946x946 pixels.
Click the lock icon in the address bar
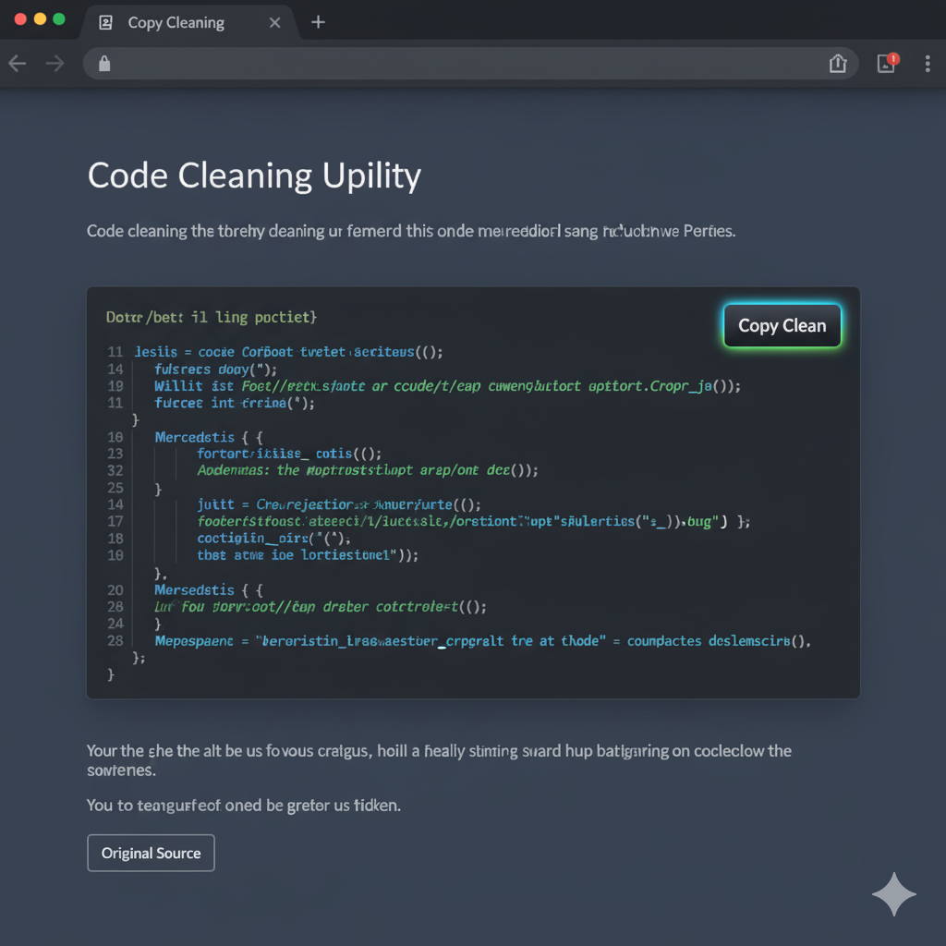point(103,63)
